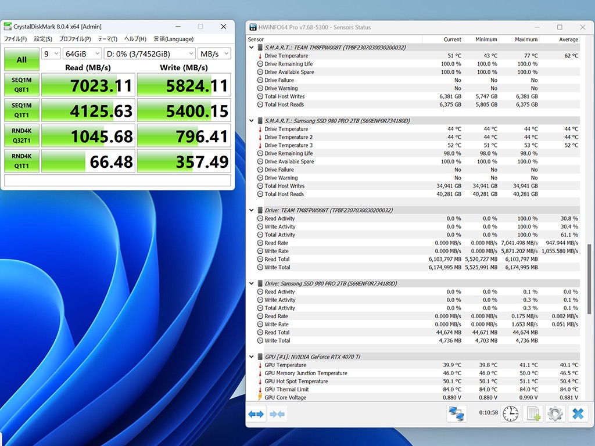Viewport: 595px width, 446px height.
Task: Collapse the GPU NVIDIA GeForce RTX 4070 Ti group
Action: pos(252,357)
